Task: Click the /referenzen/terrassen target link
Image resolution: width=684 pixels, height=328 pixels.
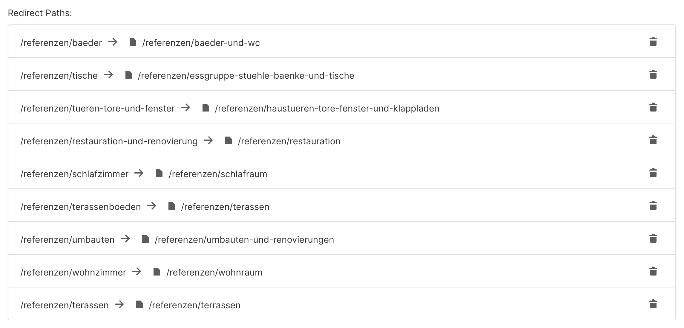Action: pos(194,305)
